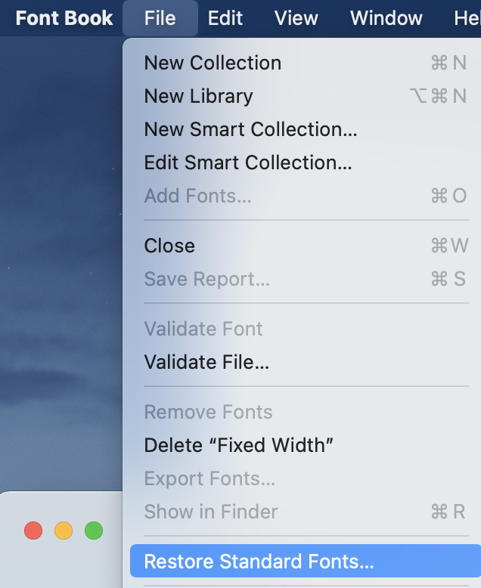
Task: Click Export Fonts… menu entry
Action: [209, 478]
